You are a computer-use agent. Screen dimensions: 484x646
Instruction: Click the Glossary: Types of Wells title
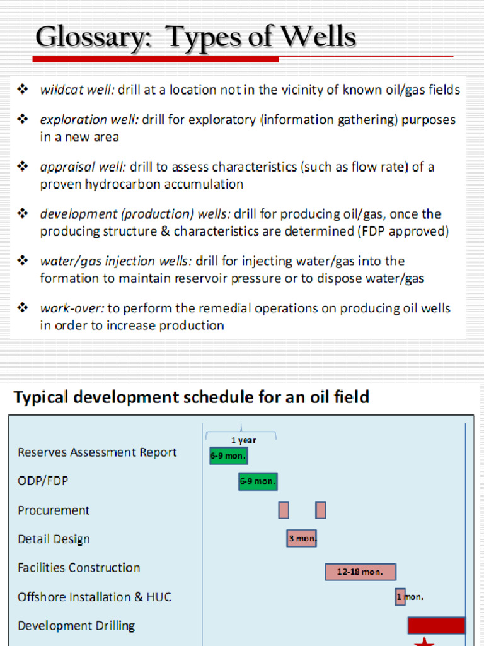click(195, 37)
